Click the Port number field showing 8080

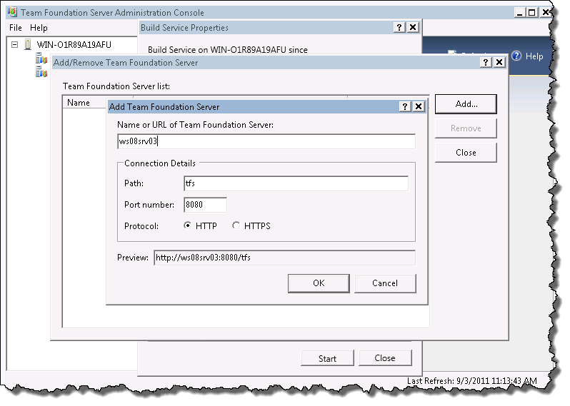pyautogui.click(x=205, y=205)
